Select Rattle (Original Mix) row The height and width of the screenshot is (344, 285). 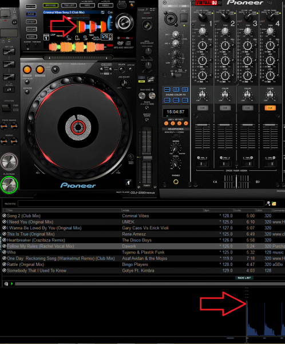(144, 264)
